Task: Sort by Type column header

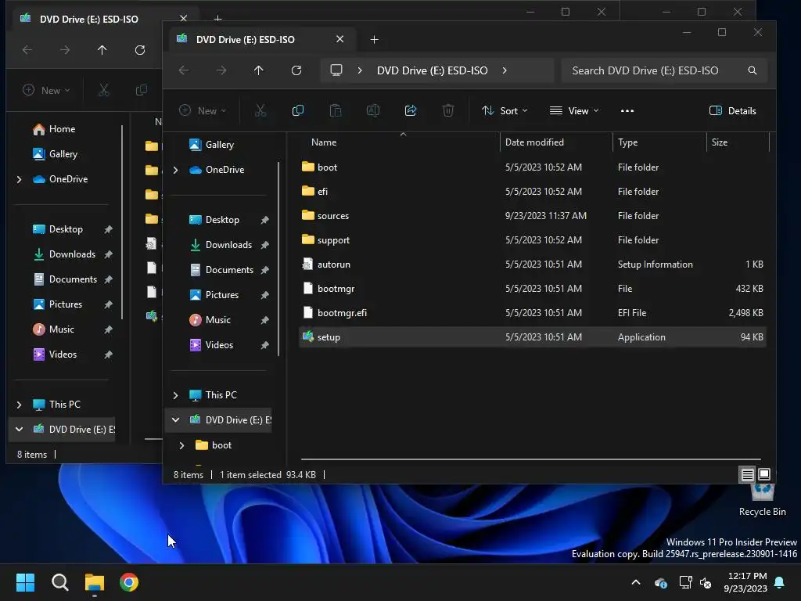Action: 628,142
